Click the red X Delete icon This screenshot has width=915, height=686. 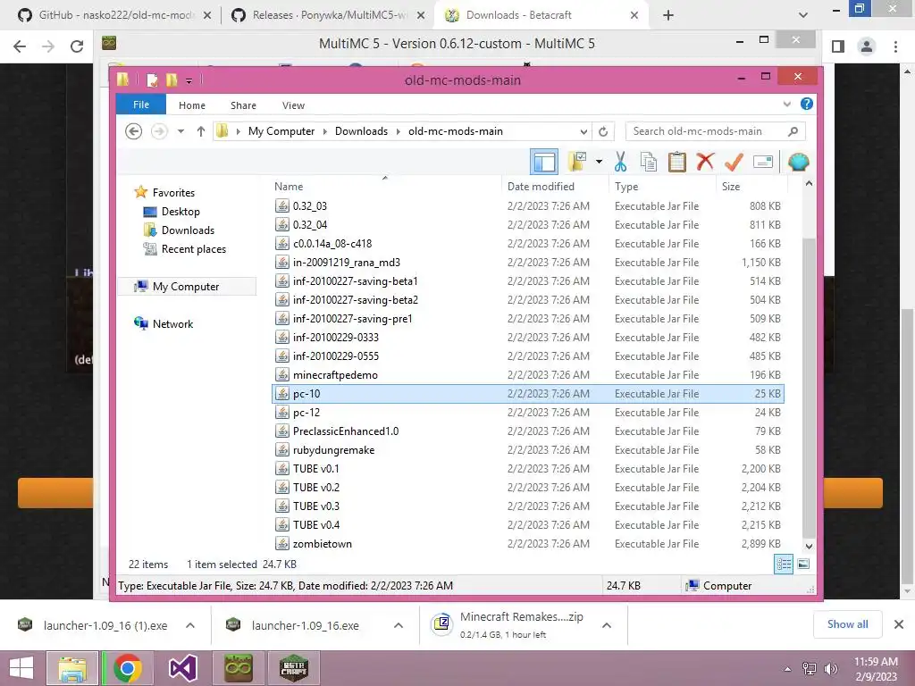tap(705, 162)
